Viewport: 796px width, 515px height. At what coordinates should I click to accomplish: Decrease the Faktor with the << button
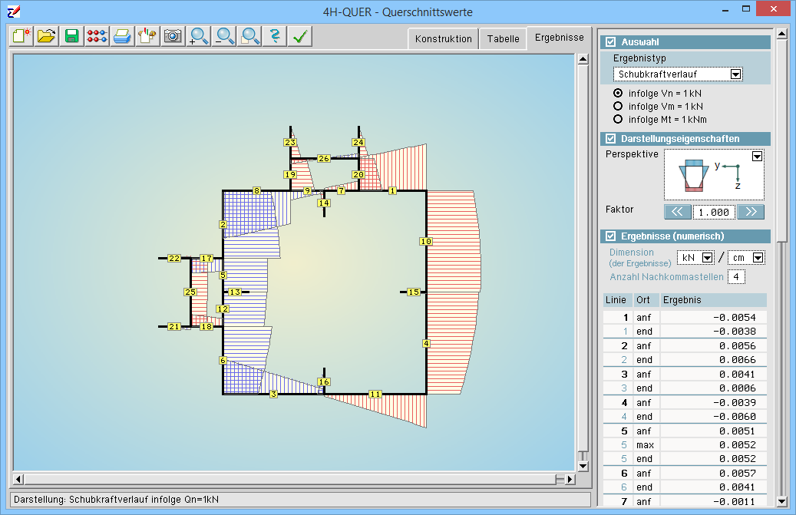676,212
